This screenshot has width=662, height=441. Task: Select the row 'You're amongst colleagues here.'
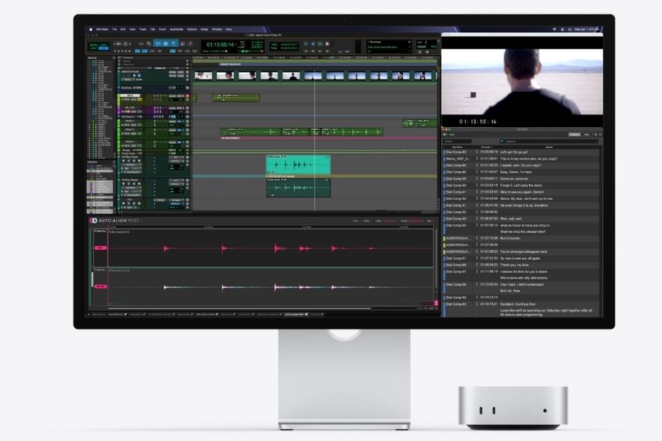click(521, 251)
